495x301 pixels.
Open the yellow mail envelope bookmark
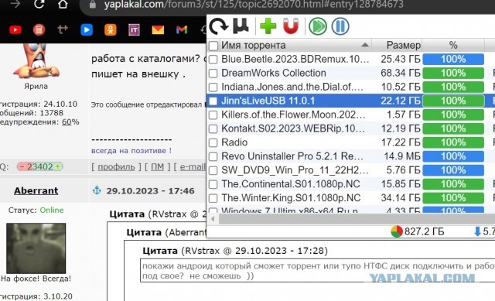click(x=158, y=30)
